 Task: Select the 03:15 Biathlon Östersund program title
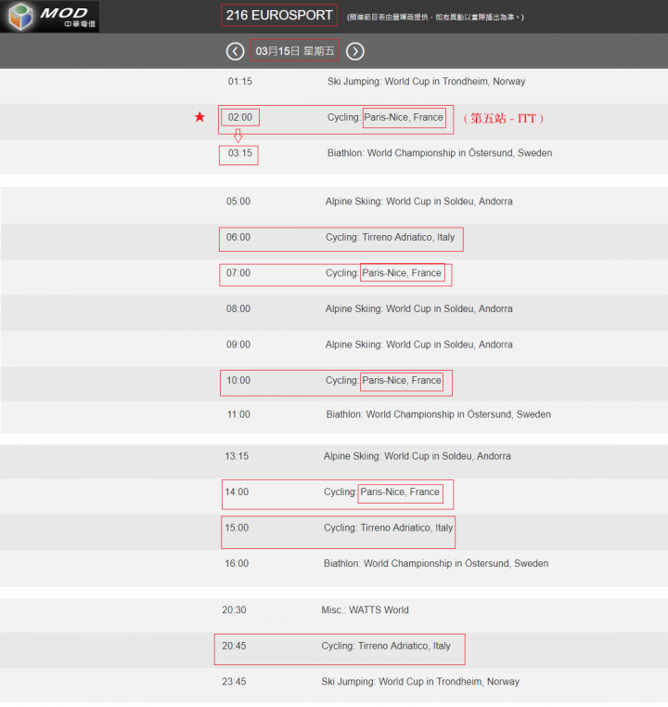tap(440, 153)
